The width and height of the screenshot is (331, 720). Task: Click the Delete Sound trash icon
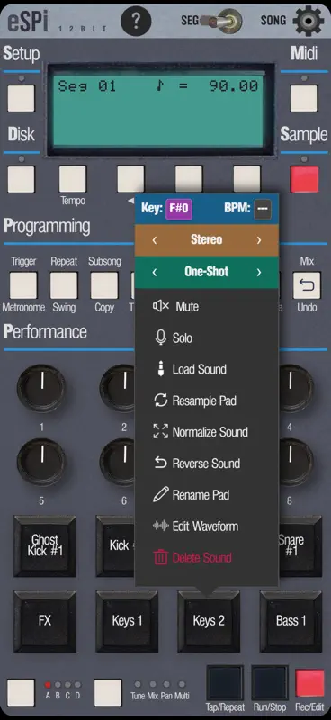(161, 557)
